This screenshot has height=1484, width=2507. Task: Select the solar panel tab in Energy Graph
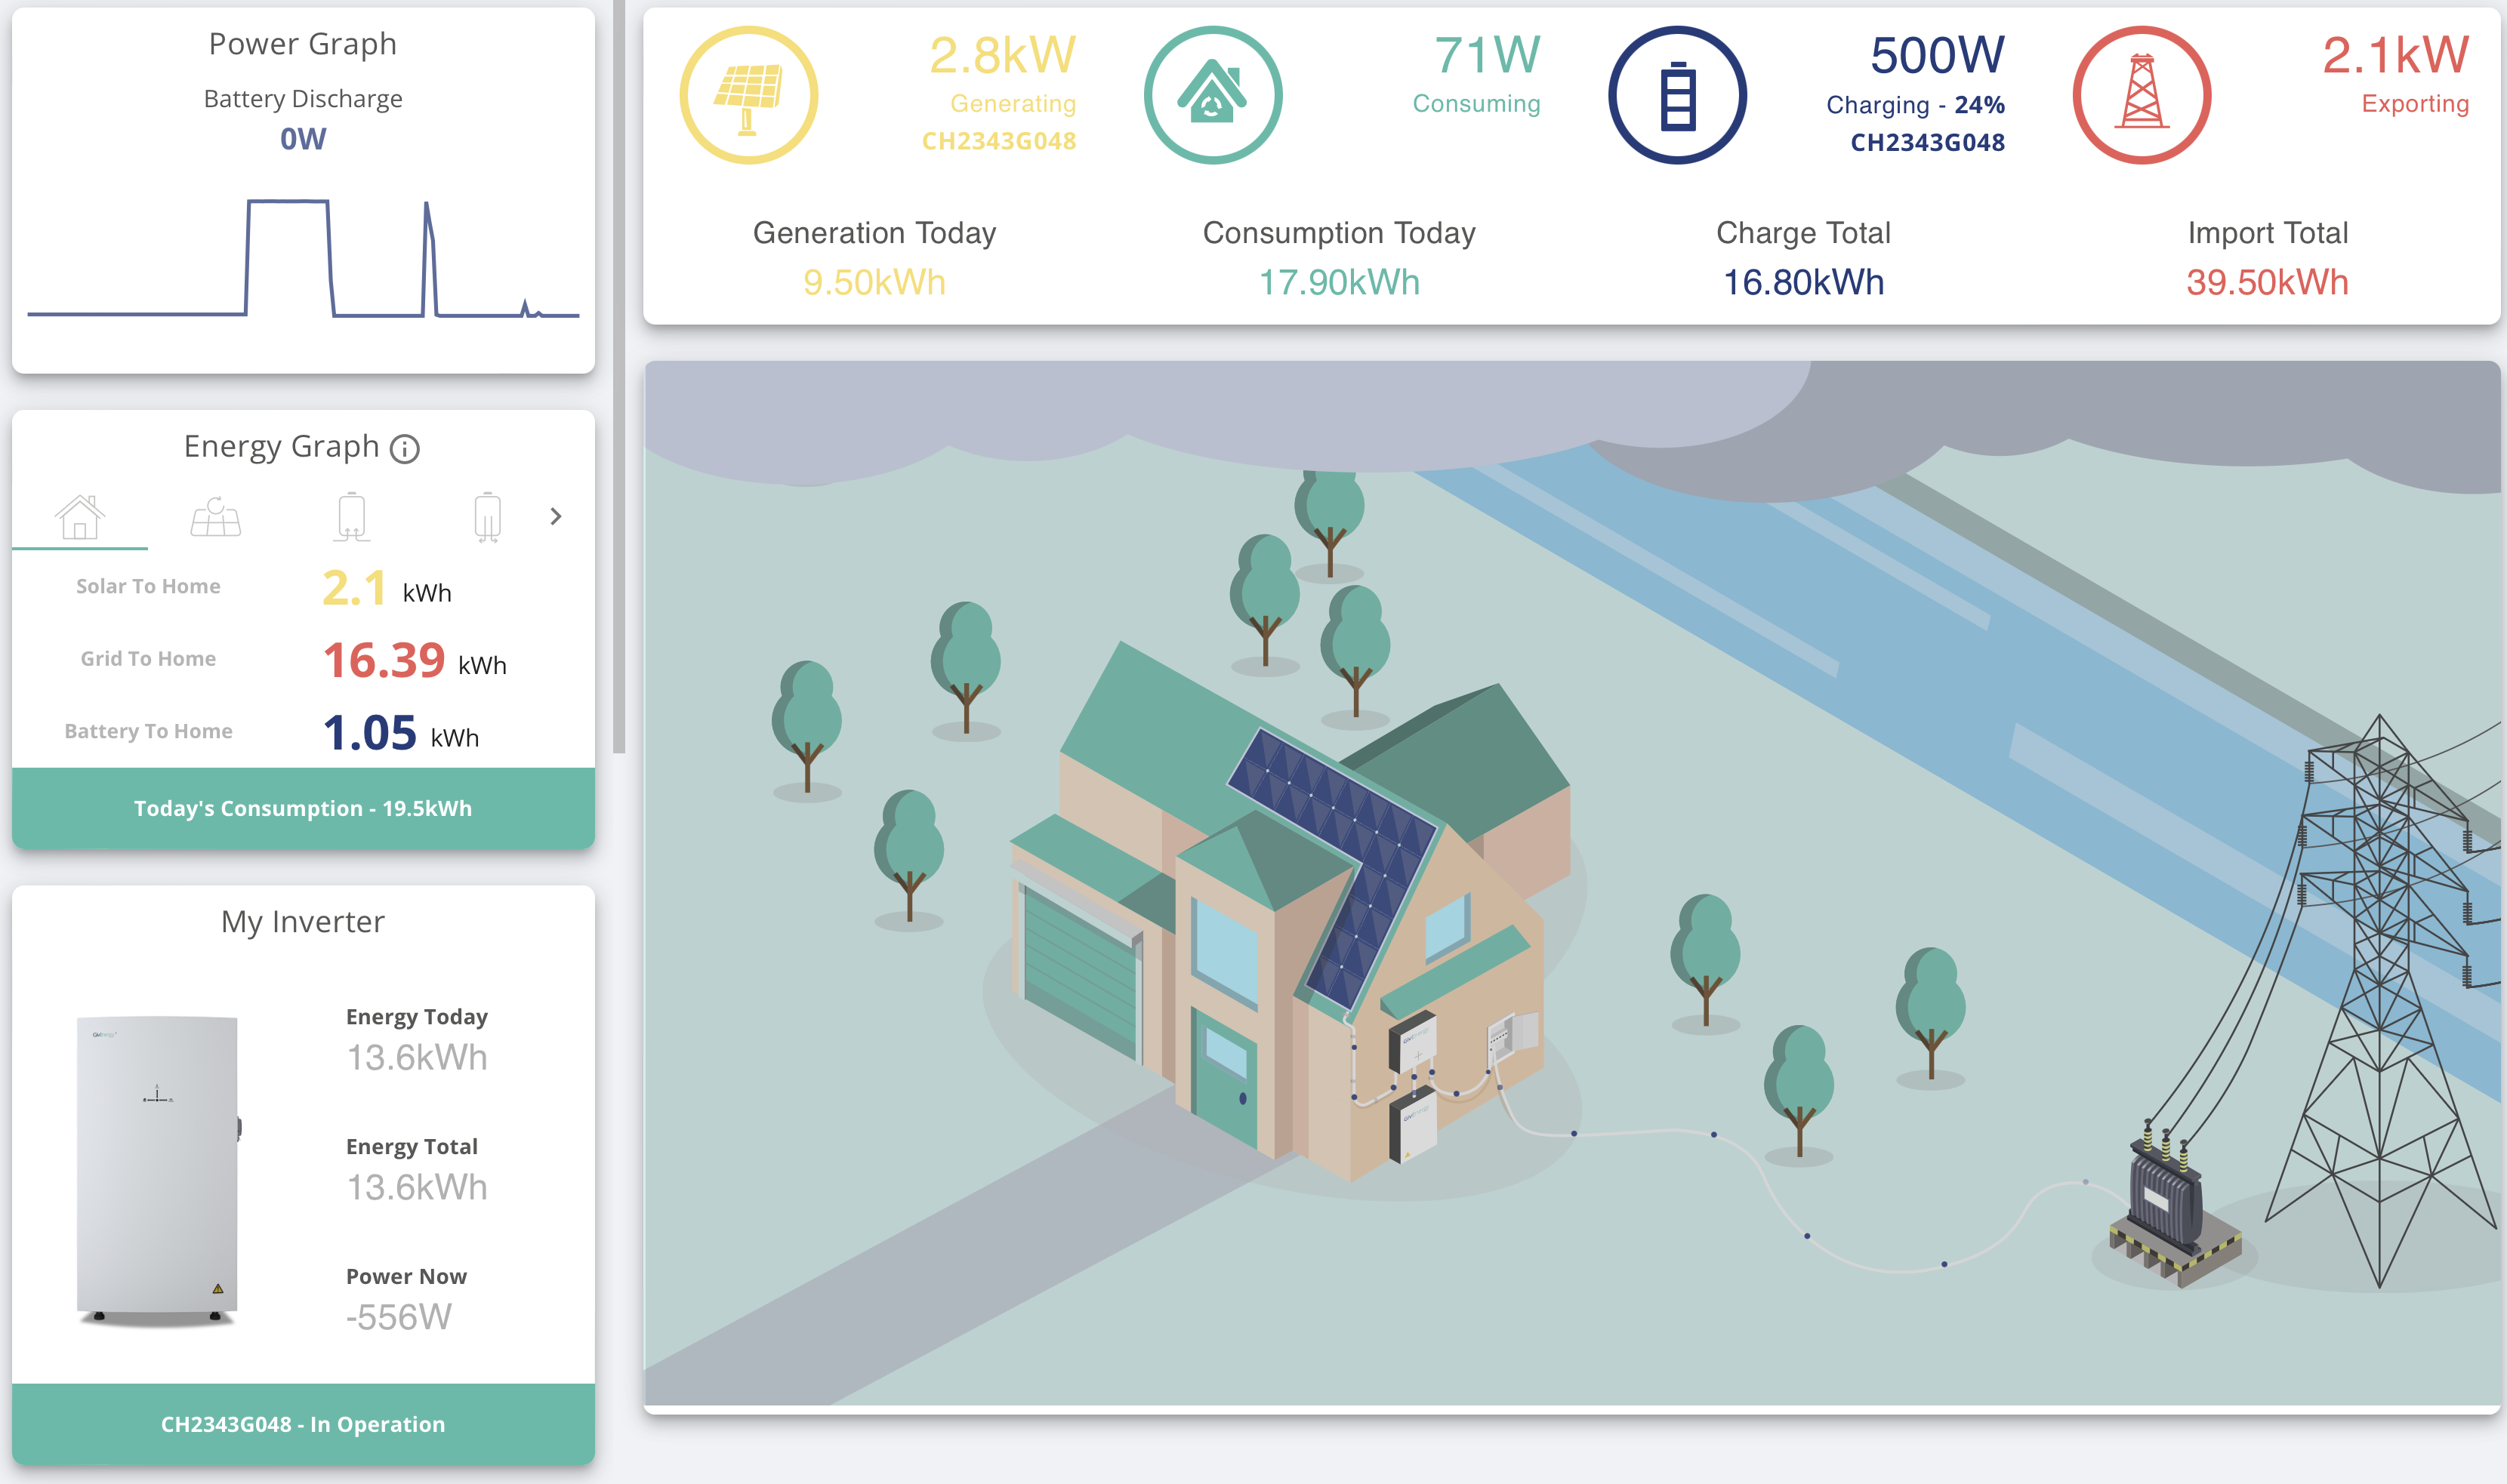coord(215,517)
